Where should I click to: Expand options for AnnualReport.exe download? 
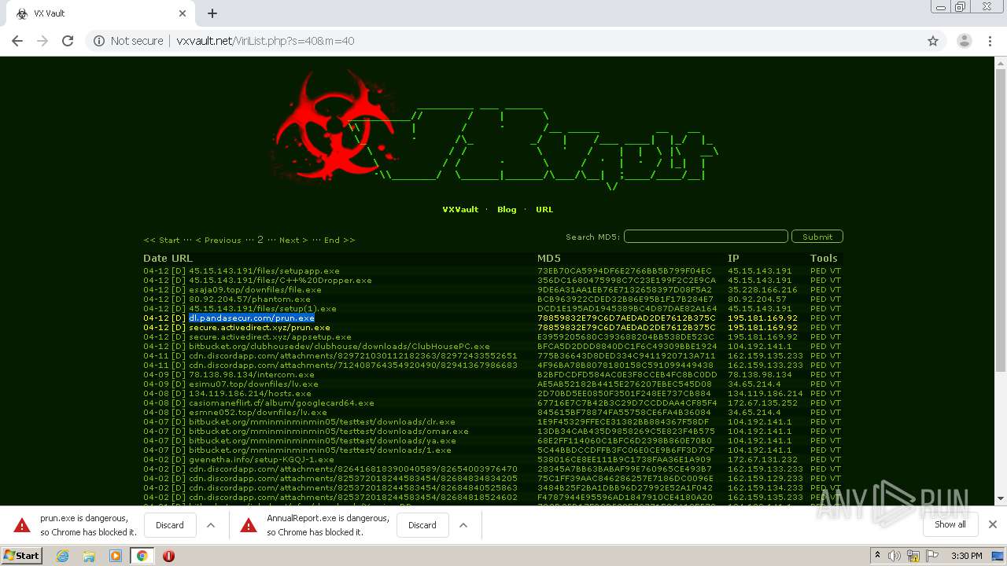[x=463, y=525]
